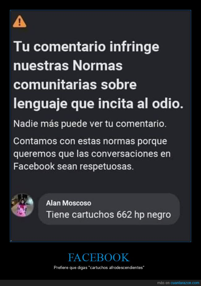This screenshot has width=201, height=286.
Task: Click 'Nadie más puede ver tu comentario.'
Action: pyautogui.click(x=90, y=124)
